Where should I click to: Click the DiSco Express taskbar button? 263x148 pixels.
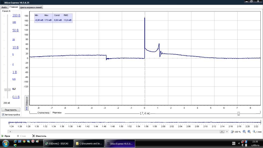coord(120,144)
